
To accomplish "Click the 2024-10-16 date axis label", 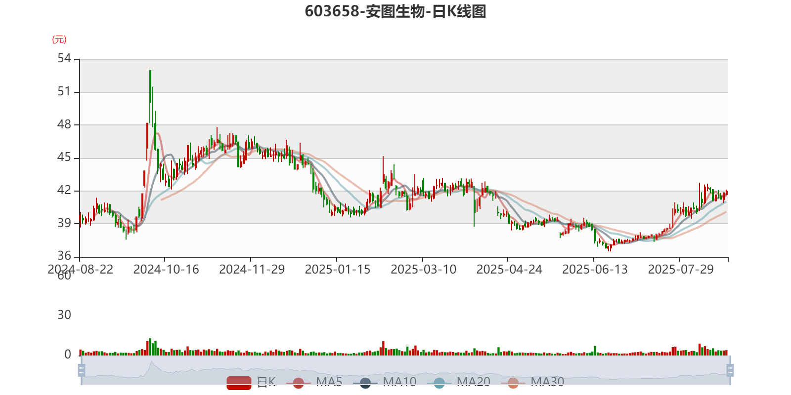I will [x=166, y=270].
